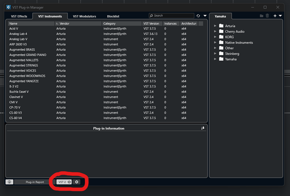Click the plug-in info sort/download icon

pyautogui.click(x=203, y=128)
